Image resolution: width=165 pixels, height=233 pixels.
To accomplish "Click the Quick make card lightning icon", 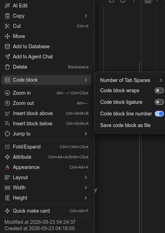I will (x=7, y=211).
